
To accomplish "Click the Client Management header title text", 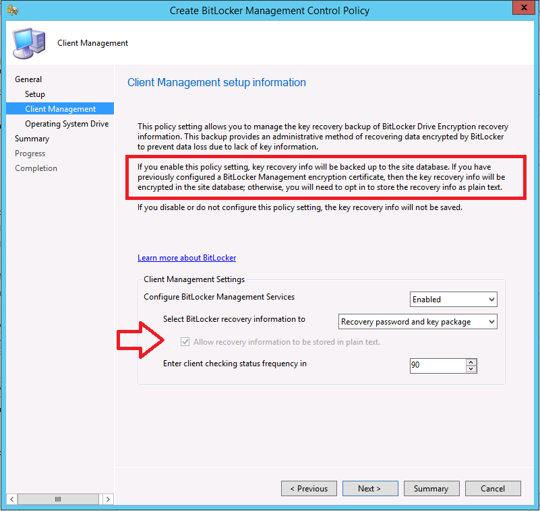I will 92,43.
